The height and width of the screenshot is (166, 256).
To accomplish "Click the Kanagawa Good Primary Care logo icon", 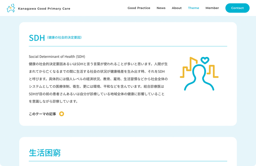I will click(x=11, y=8).
